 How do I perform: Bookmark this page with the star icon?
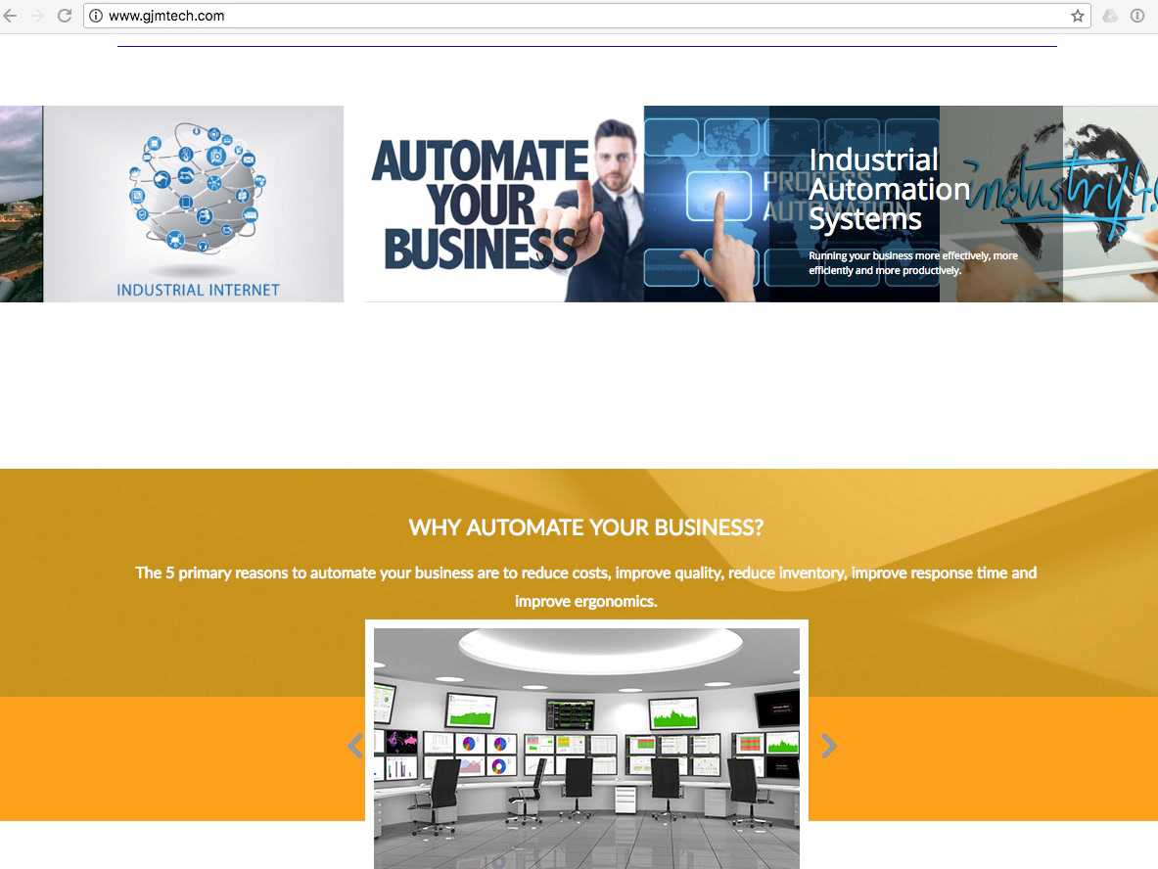[x=1078, y=16]
